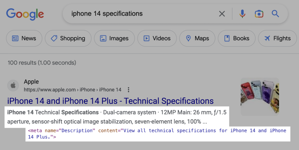Open the Maps filter
Viewport: 299px width, 150px height.
tap(197, 38)
